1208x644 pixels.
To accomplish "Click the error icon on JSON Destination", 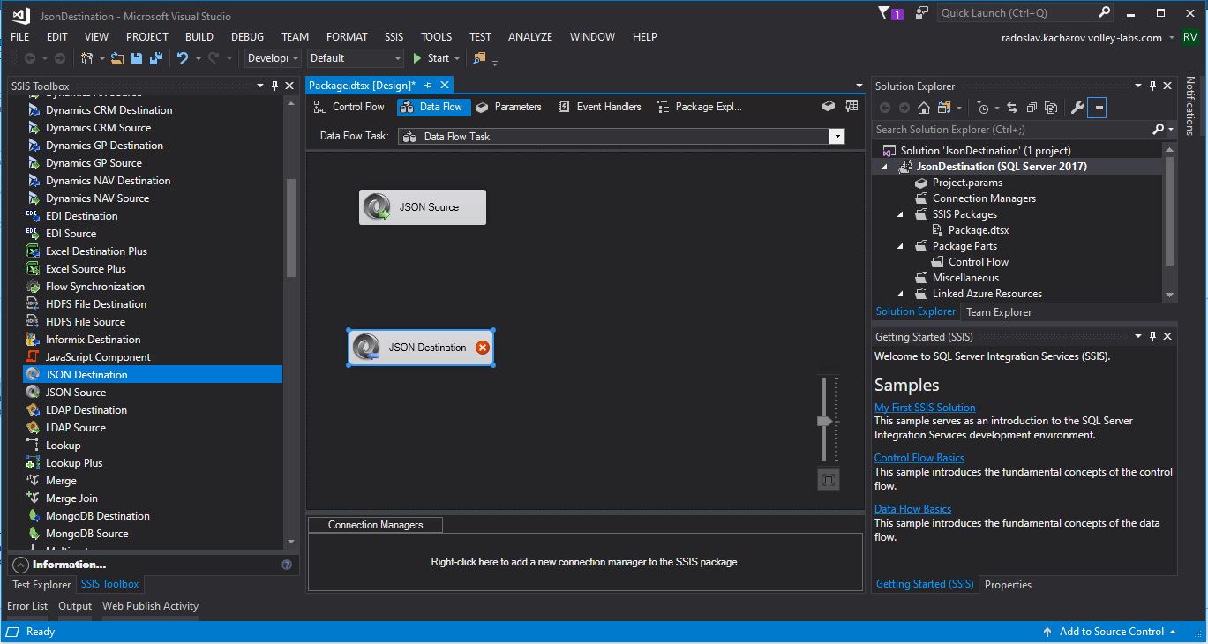I will pos(483,348).
